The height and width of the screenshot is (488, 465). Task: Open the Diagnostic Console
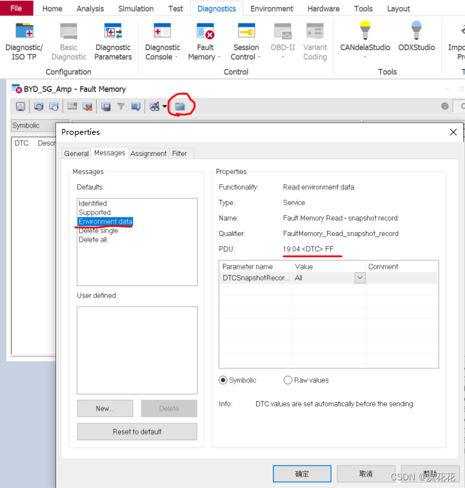pos(163,41)
